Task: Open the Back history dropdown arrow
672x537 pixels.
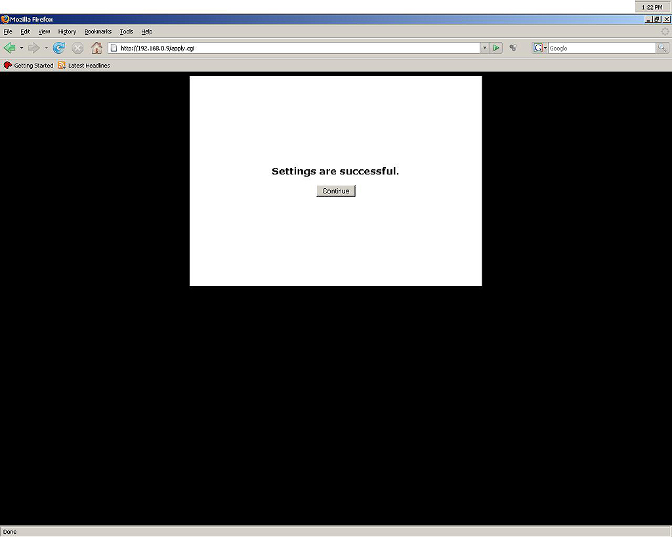Action: pyautogui.click(x=21, y=48)
